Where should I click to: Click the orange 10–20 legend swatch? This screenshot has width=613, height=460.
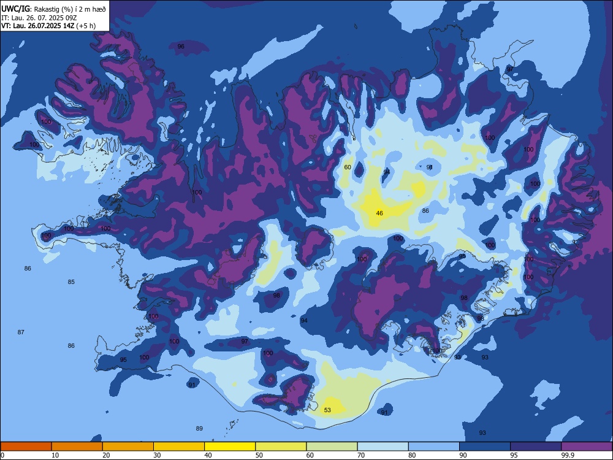click(77, 447)
